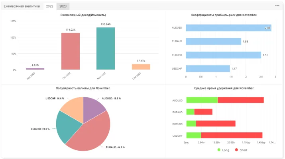Click the EURUSD teal pie slice
Screen dimensions: 285x159
66,126
